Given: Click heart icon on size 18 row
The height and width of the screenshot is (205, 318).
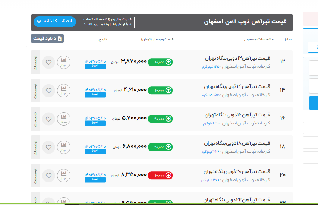Looking at the screenshot, I should 48,147.
